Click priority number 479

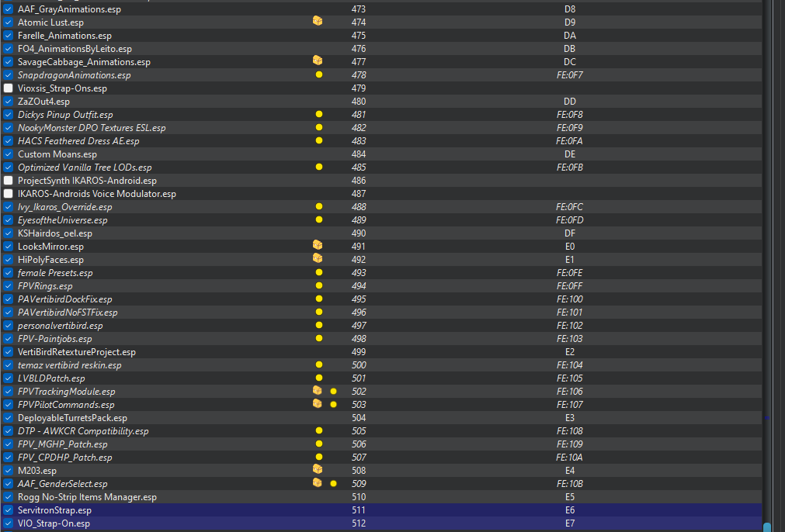[359, 88]
